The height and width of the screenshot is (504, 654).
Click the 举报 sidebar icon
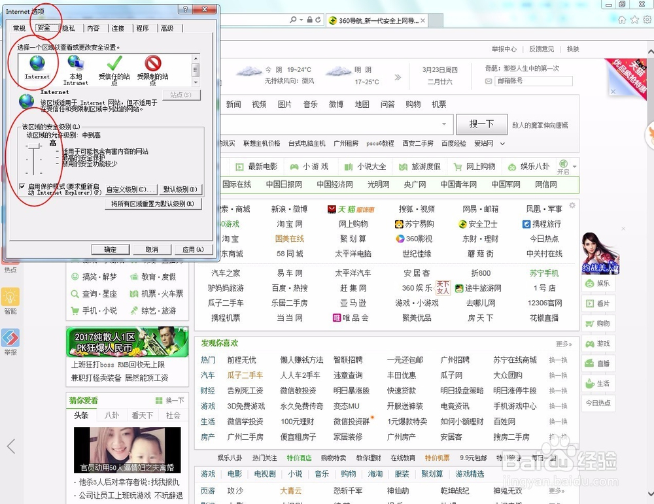10,338
